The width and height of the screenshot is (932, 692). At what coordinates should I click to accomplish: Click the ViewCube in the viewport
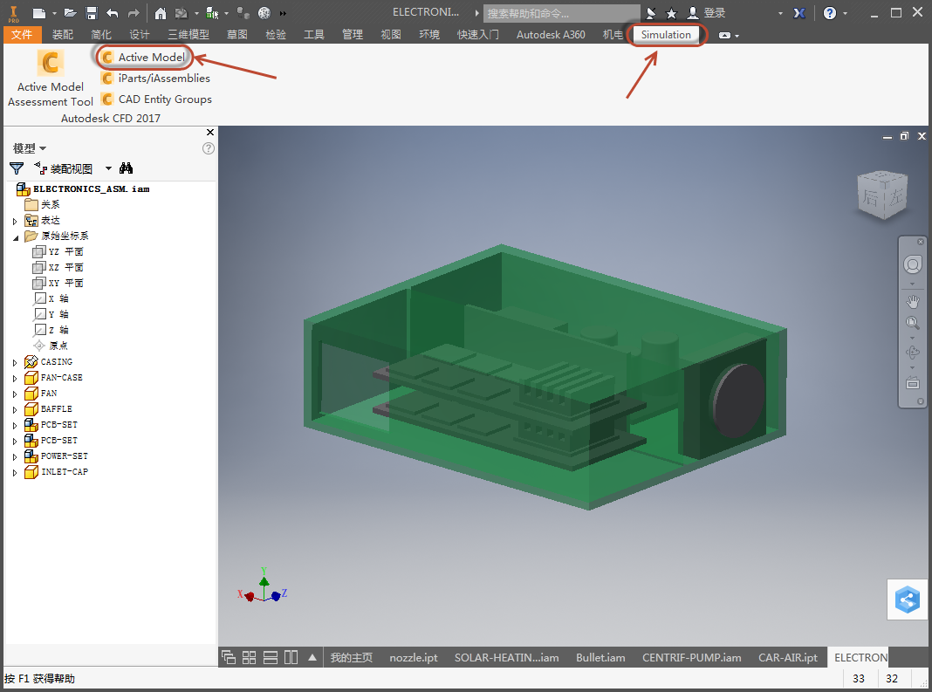(883, 195)
